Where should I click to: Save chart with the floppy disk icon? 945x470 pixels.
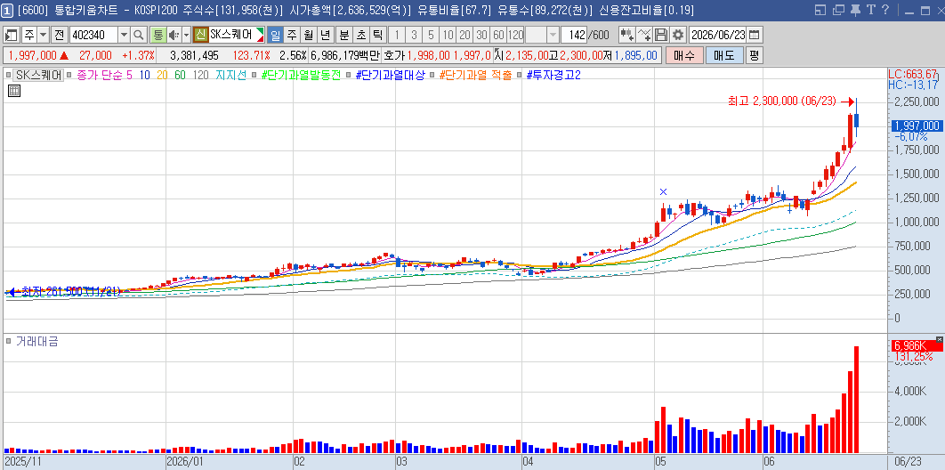661,35
